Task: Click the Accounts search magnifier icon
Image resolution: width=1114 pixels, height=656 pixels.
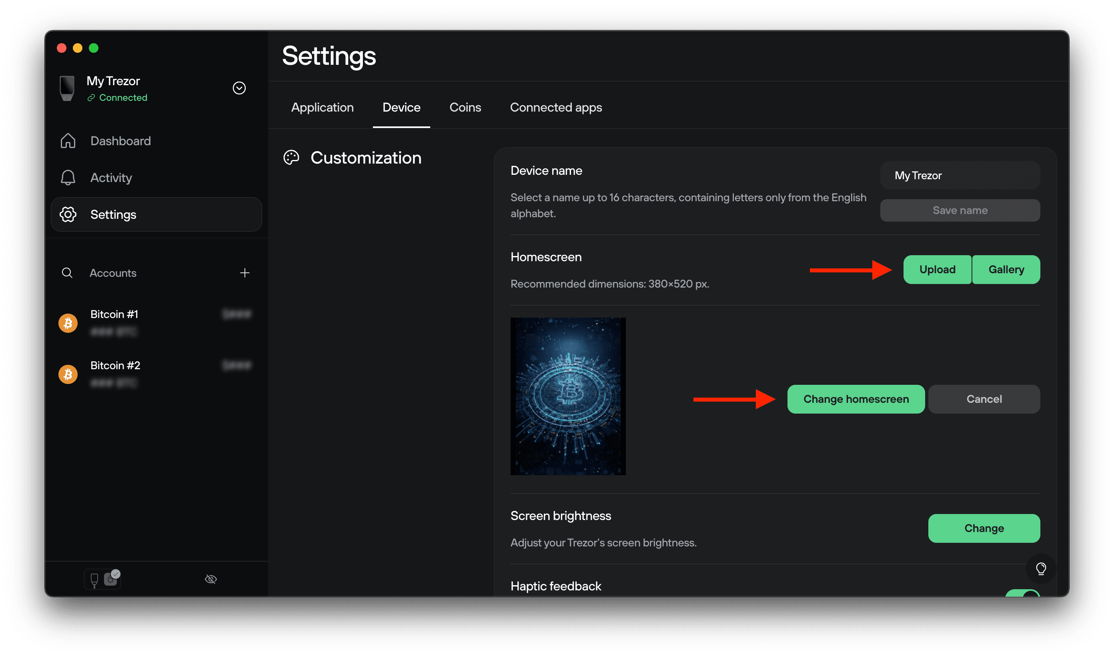Action: [67, 273]
